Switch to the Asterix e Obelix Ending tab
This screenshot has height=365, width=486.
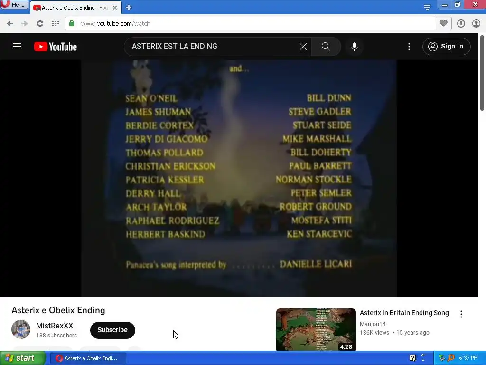pos(75,8)
